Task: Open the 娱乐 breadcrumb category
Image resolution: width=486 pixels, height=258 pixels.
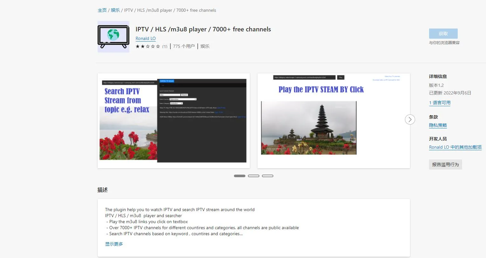Action: [x=115, y=10]
